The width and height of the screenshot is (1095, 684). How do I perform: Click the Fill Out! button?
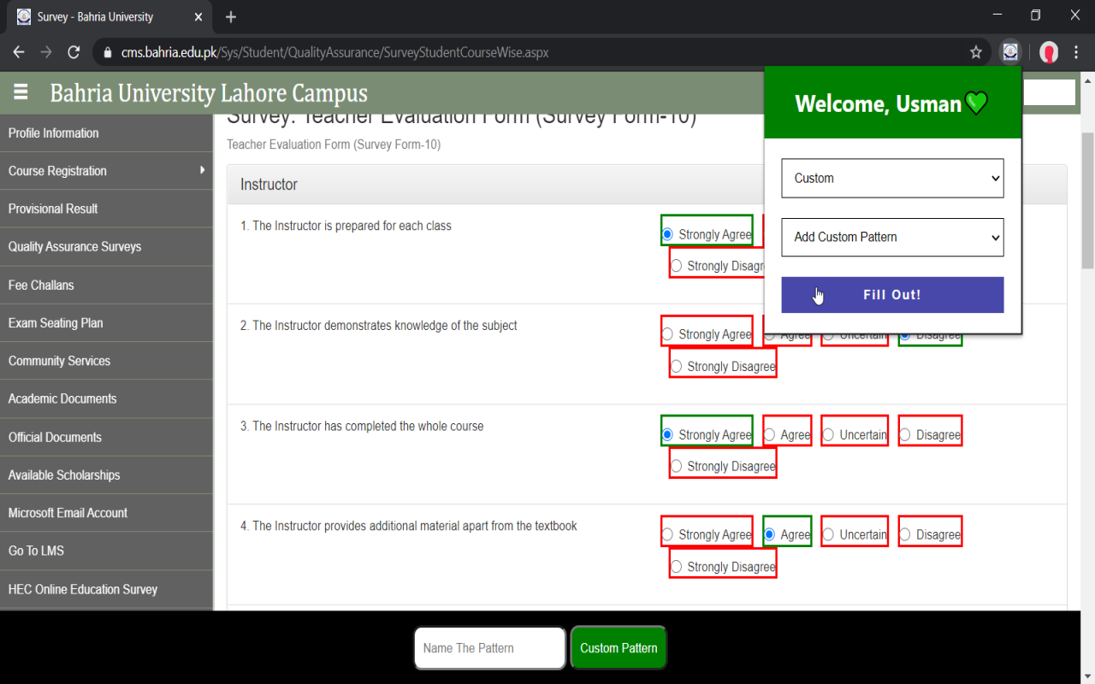point(892,295)
